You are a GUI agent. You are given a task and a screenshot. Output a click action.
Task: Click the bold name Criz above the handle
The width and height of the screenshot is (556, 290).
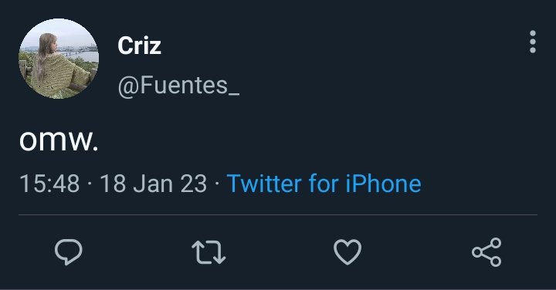pos(139,46)
